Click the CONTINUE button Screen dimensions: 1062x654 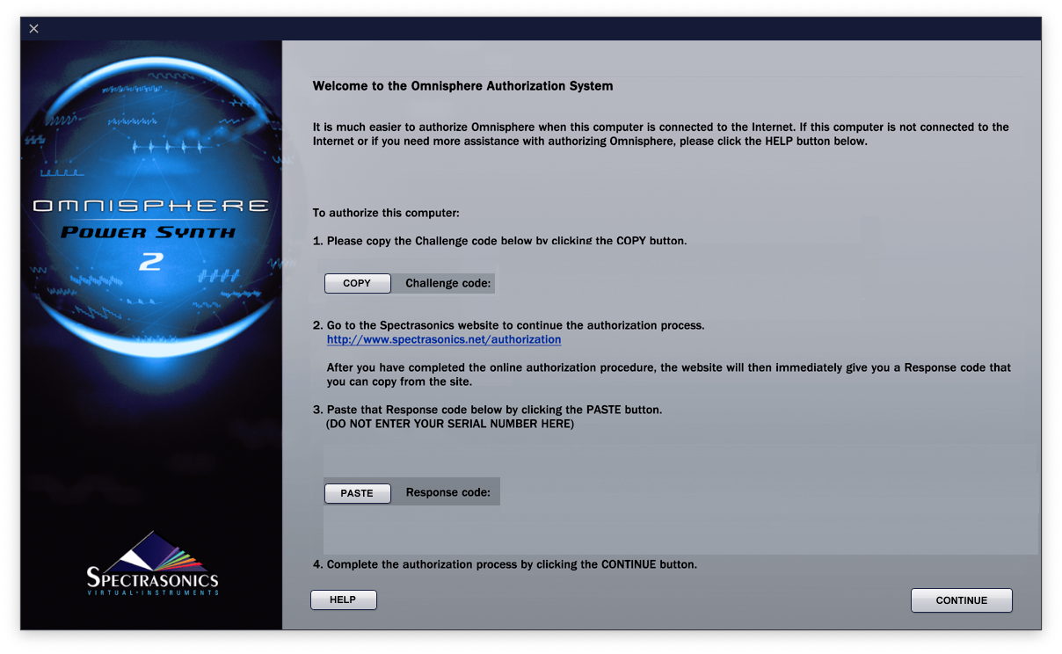coord(962,600)
